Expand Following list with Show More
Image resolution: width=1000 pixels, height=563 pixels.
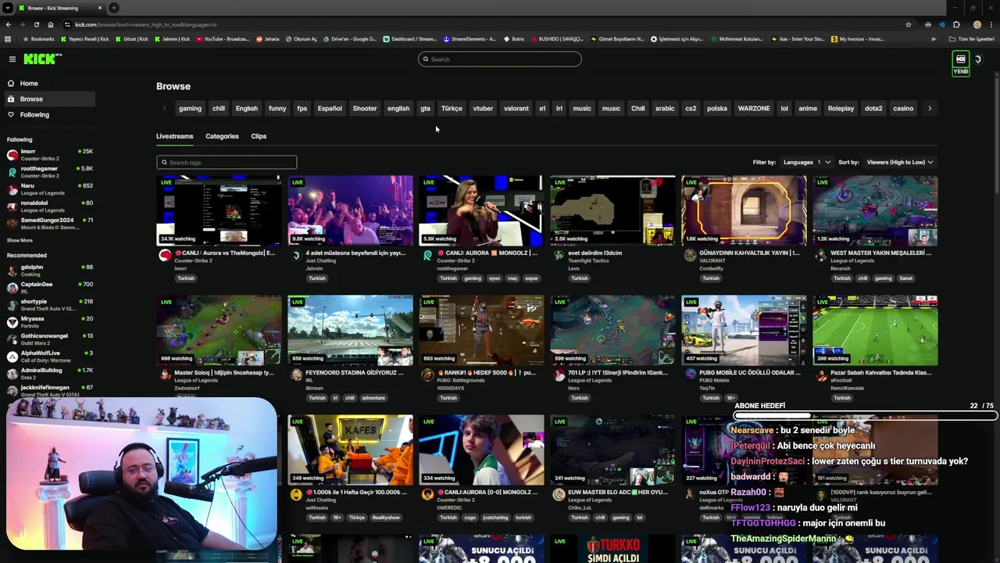point(20,240)
